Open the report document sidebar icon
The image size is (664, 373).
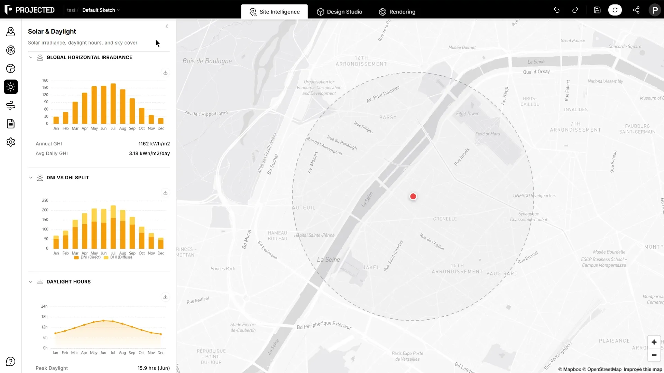click(x=11, y=124)
